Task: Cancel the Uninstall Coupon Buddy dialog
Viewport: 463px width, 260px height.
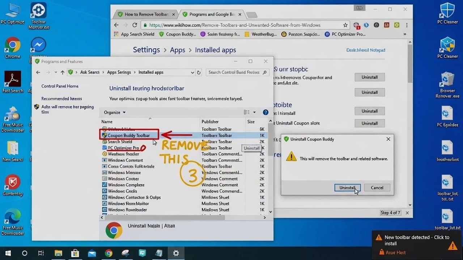Action: click(377, 187)
